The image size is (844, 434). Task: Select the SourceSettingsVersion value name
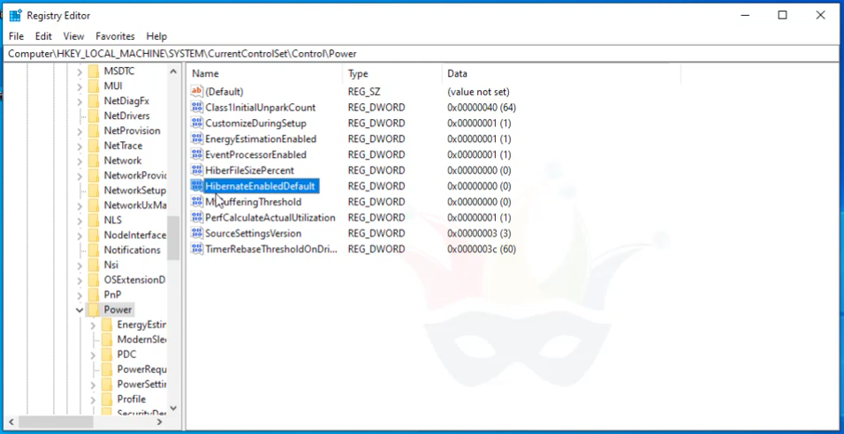coord(254,233)
